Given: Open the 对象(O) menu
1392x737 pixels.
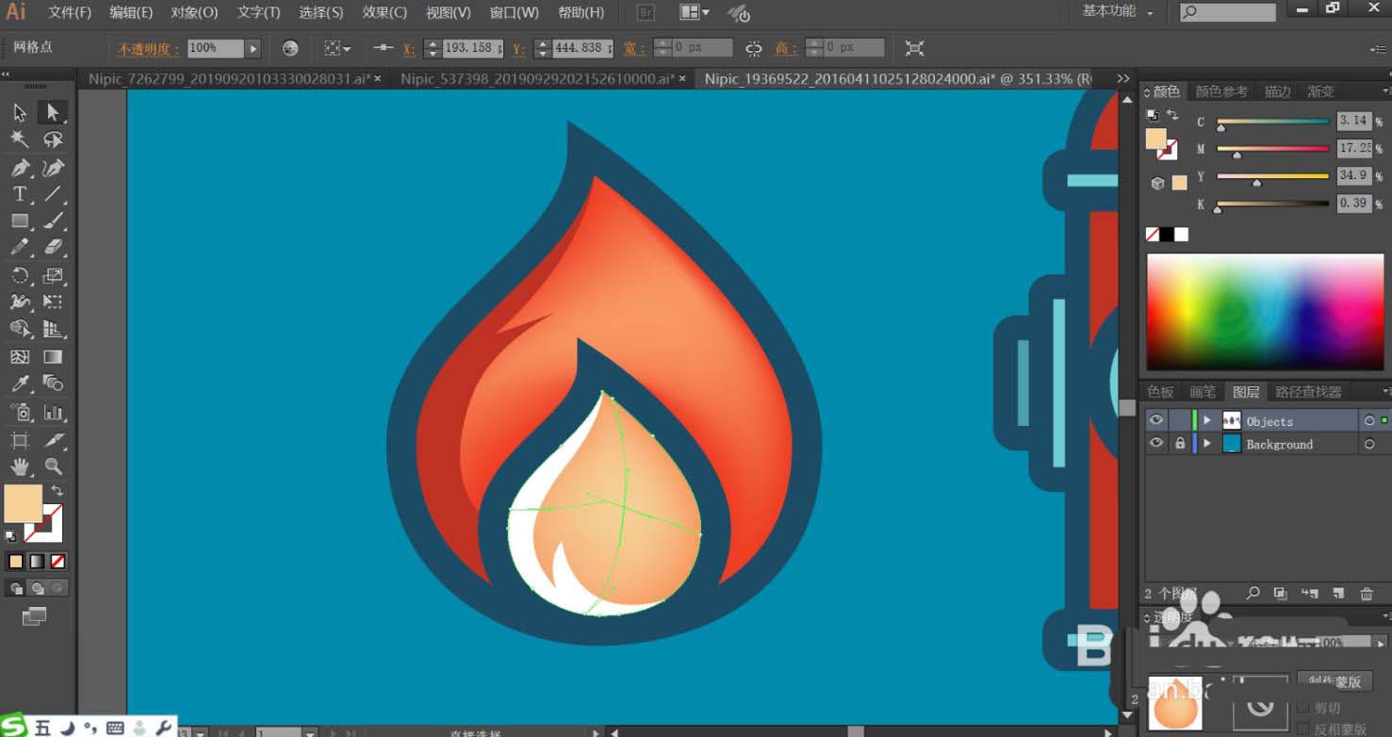Looking at the screenshot, I should pos(194,12).
